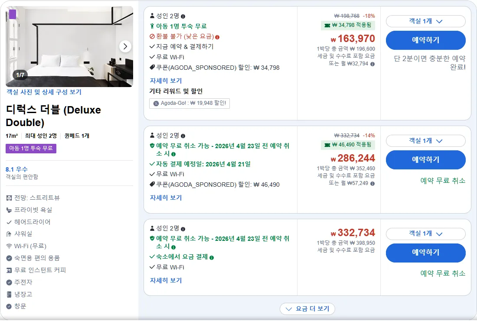Click the next photo arrow on room image

(125, 46)
